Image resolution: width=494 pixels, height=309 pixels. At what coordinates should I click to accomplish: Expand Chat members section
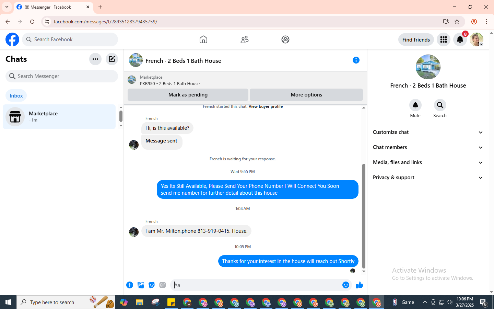[428, 147]
